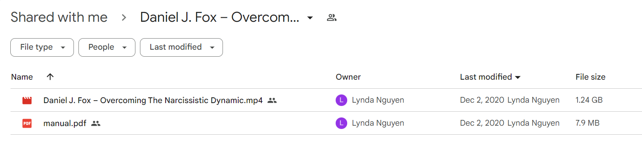Click the Owner column header

click(x=348, y=77)
